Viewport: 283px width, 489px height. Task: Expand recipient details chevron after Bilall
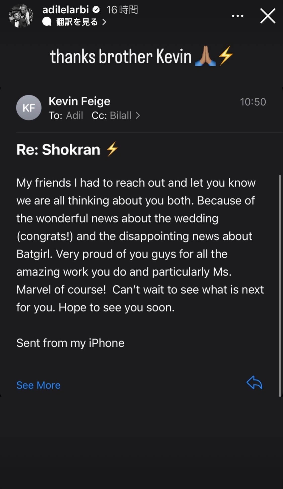click(x=138, y=116)
